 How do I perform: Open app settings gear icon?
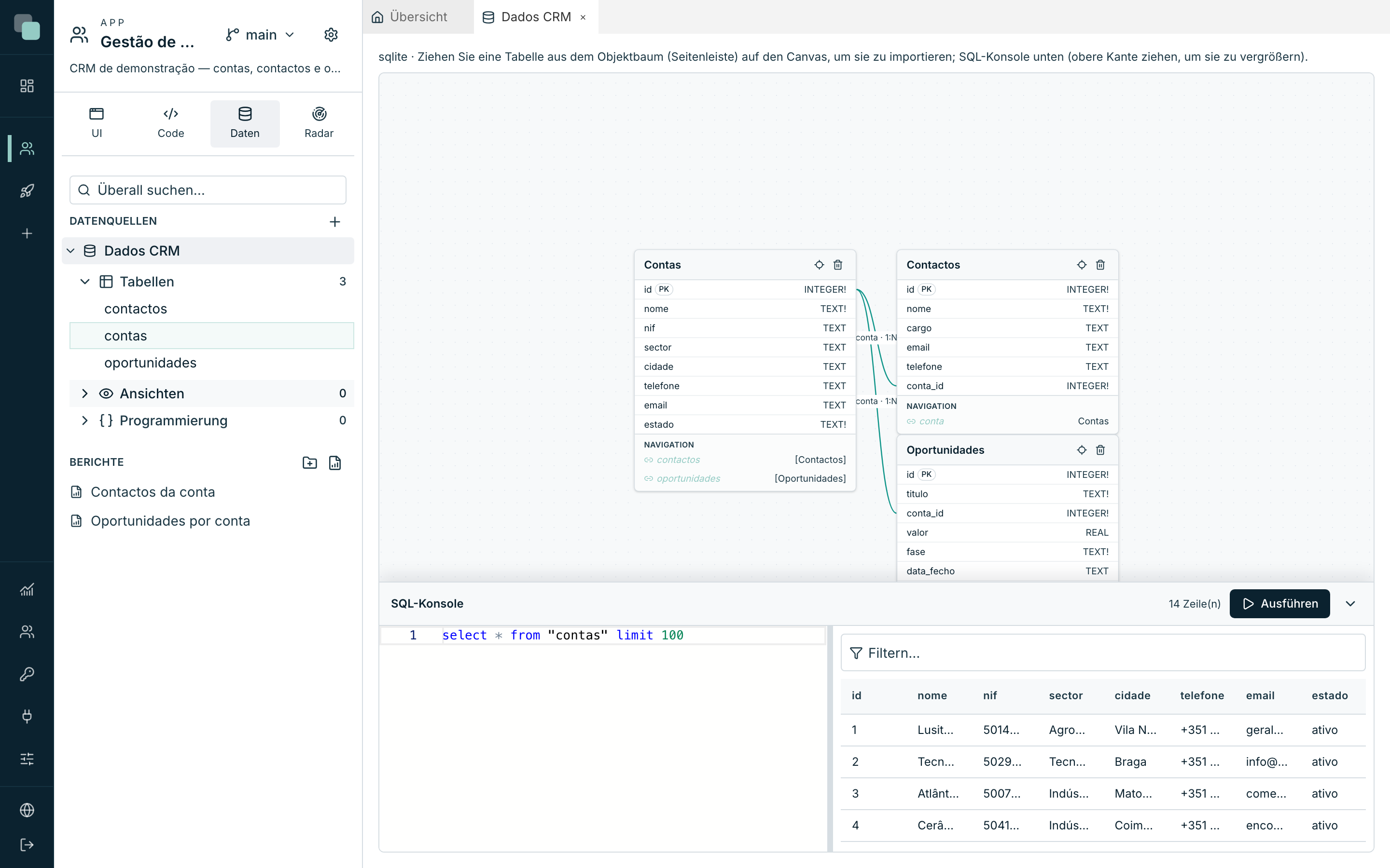click(331, 35)
